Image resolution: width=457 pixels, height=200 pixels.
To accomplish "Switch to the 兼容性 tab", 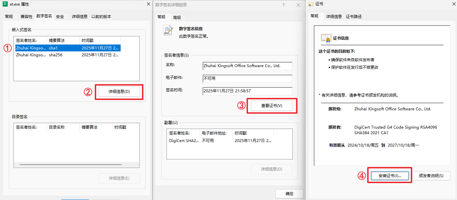I will pyautogui.click(x=27, y=16).
